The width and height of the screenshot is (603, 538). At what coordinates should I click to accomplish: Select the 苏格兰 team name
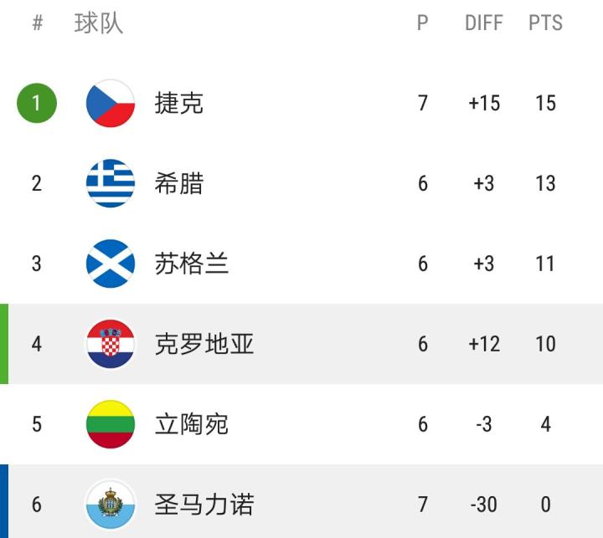(192, 264)
